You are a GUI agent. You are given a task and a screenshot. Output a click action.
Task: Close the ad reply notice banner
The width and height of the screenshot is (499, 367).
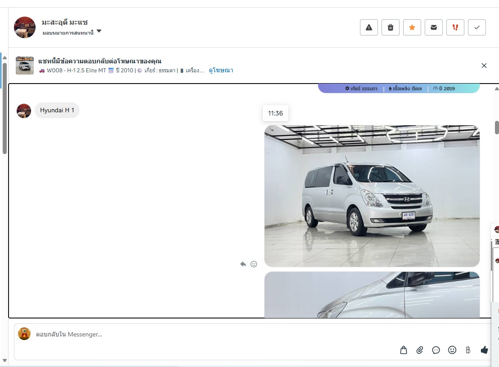point(484,66)
